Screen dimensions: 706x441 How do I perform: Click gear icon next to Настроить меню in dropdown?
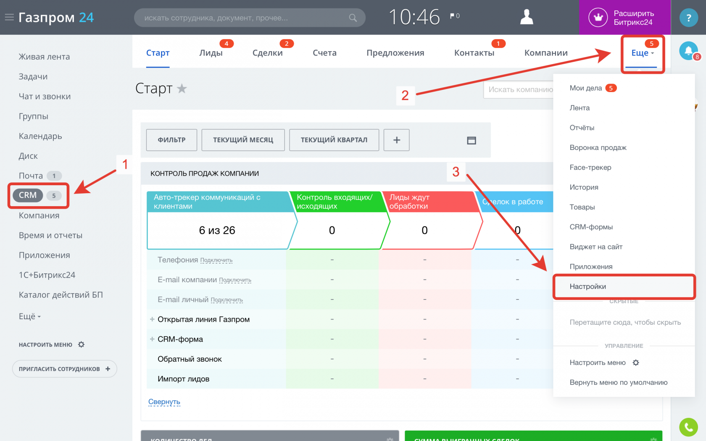tap(636, 362)
